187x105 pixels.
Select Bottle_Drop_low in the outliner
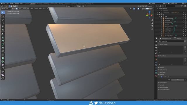pos(169,18)
